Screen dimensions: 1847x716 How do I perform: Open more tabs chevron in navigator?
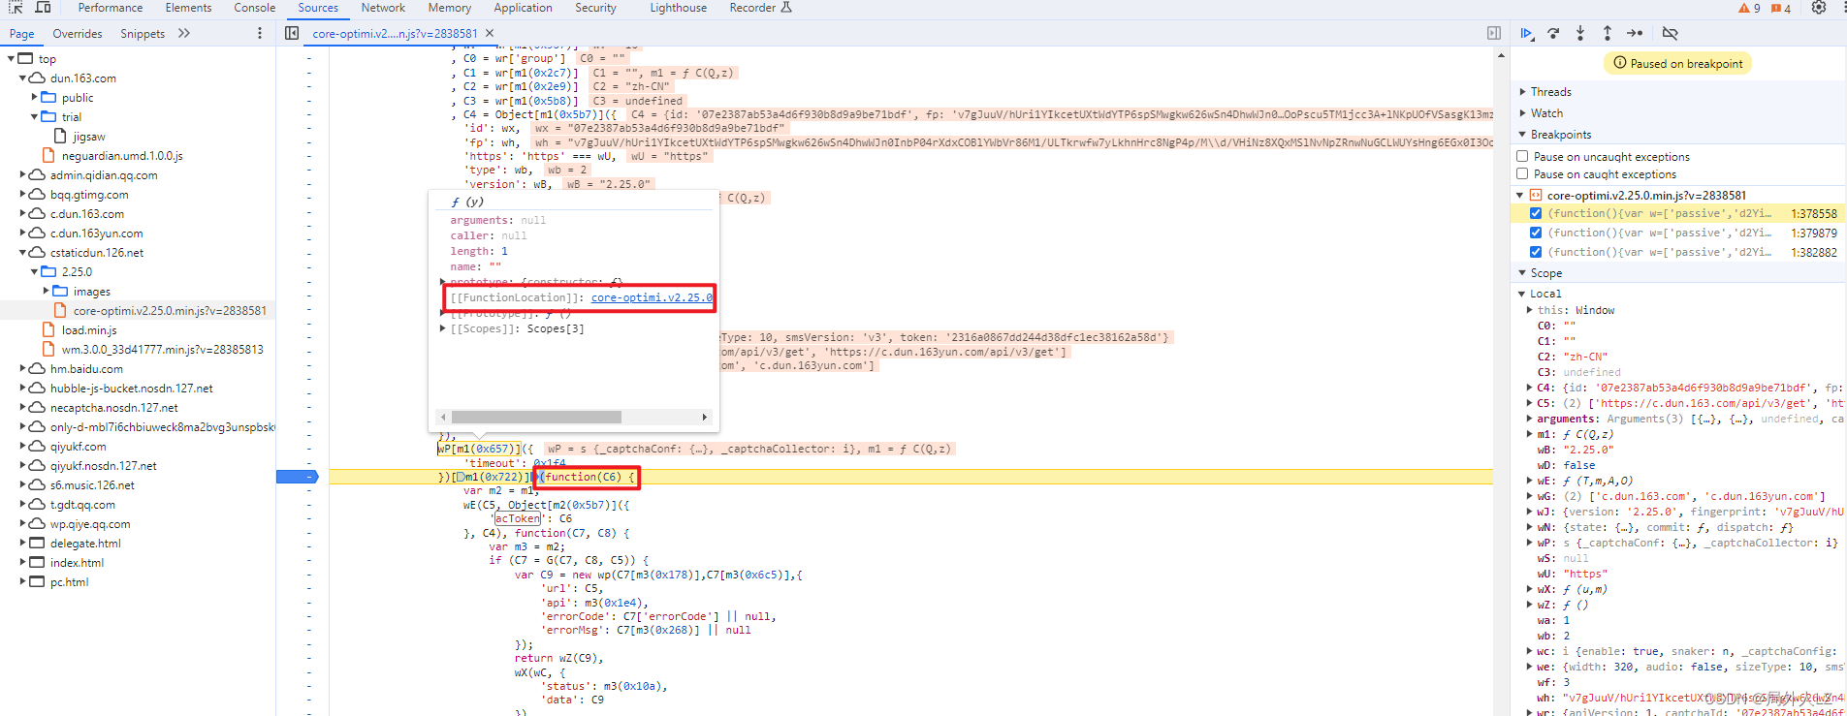184,33
